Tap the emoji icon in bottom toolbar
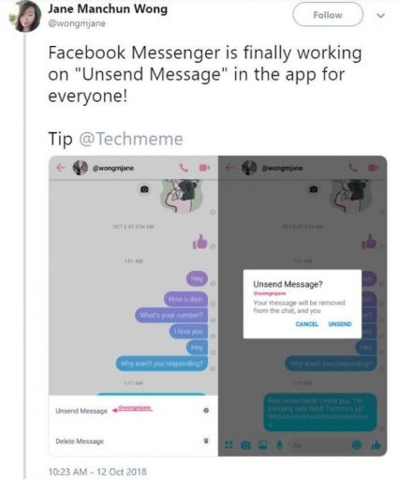This screenshot has width=398, height=481. coord(357,445)
